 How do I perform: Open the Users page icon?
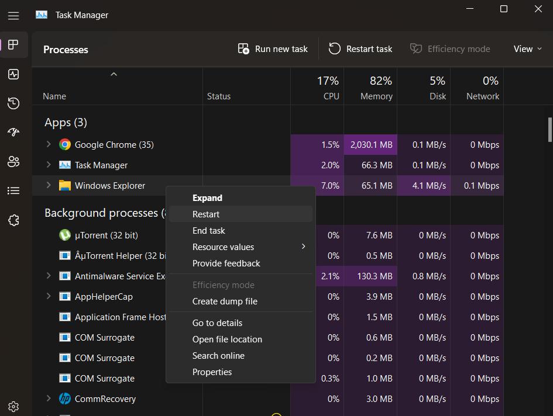pyautogui.click(x=13, y=162)
